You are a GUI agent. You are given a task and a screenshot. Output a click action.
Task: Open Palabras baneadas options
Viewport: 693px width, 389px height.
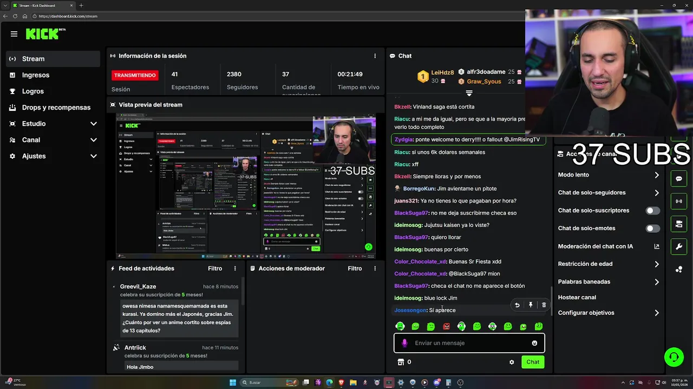tap(609, 282)
